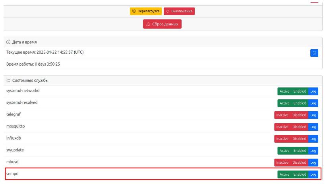View mbusd service Log
327x184 pixels.
(313, 163)
